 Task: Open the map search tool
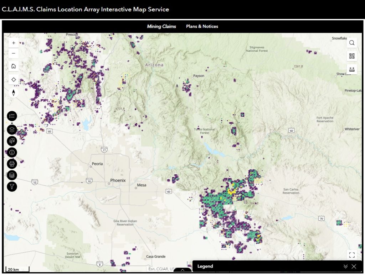[352, 43]
